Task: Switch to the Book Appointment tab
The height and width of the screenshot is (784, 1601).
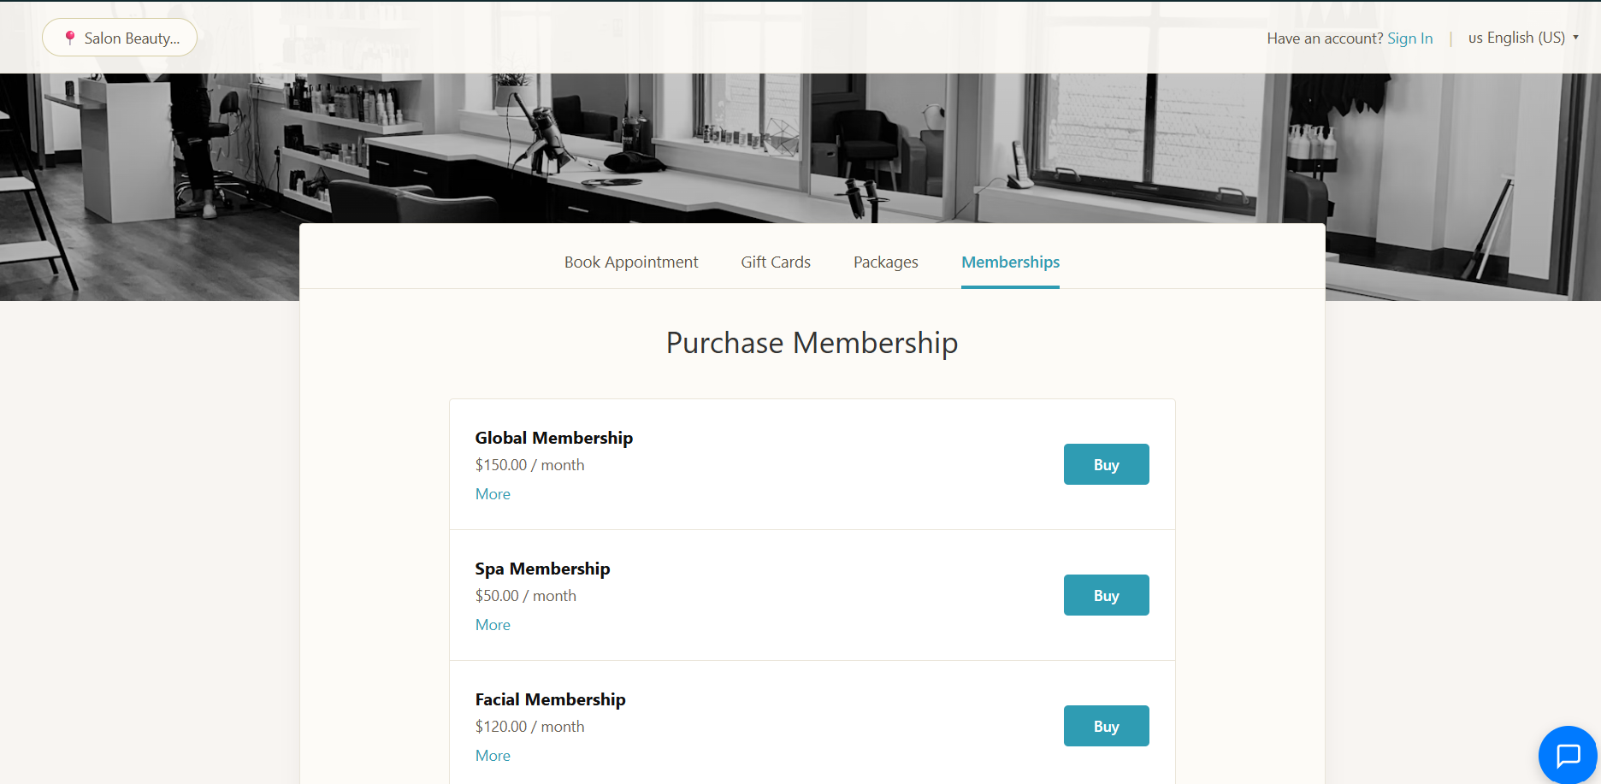Action: click(x=631, y=262)
